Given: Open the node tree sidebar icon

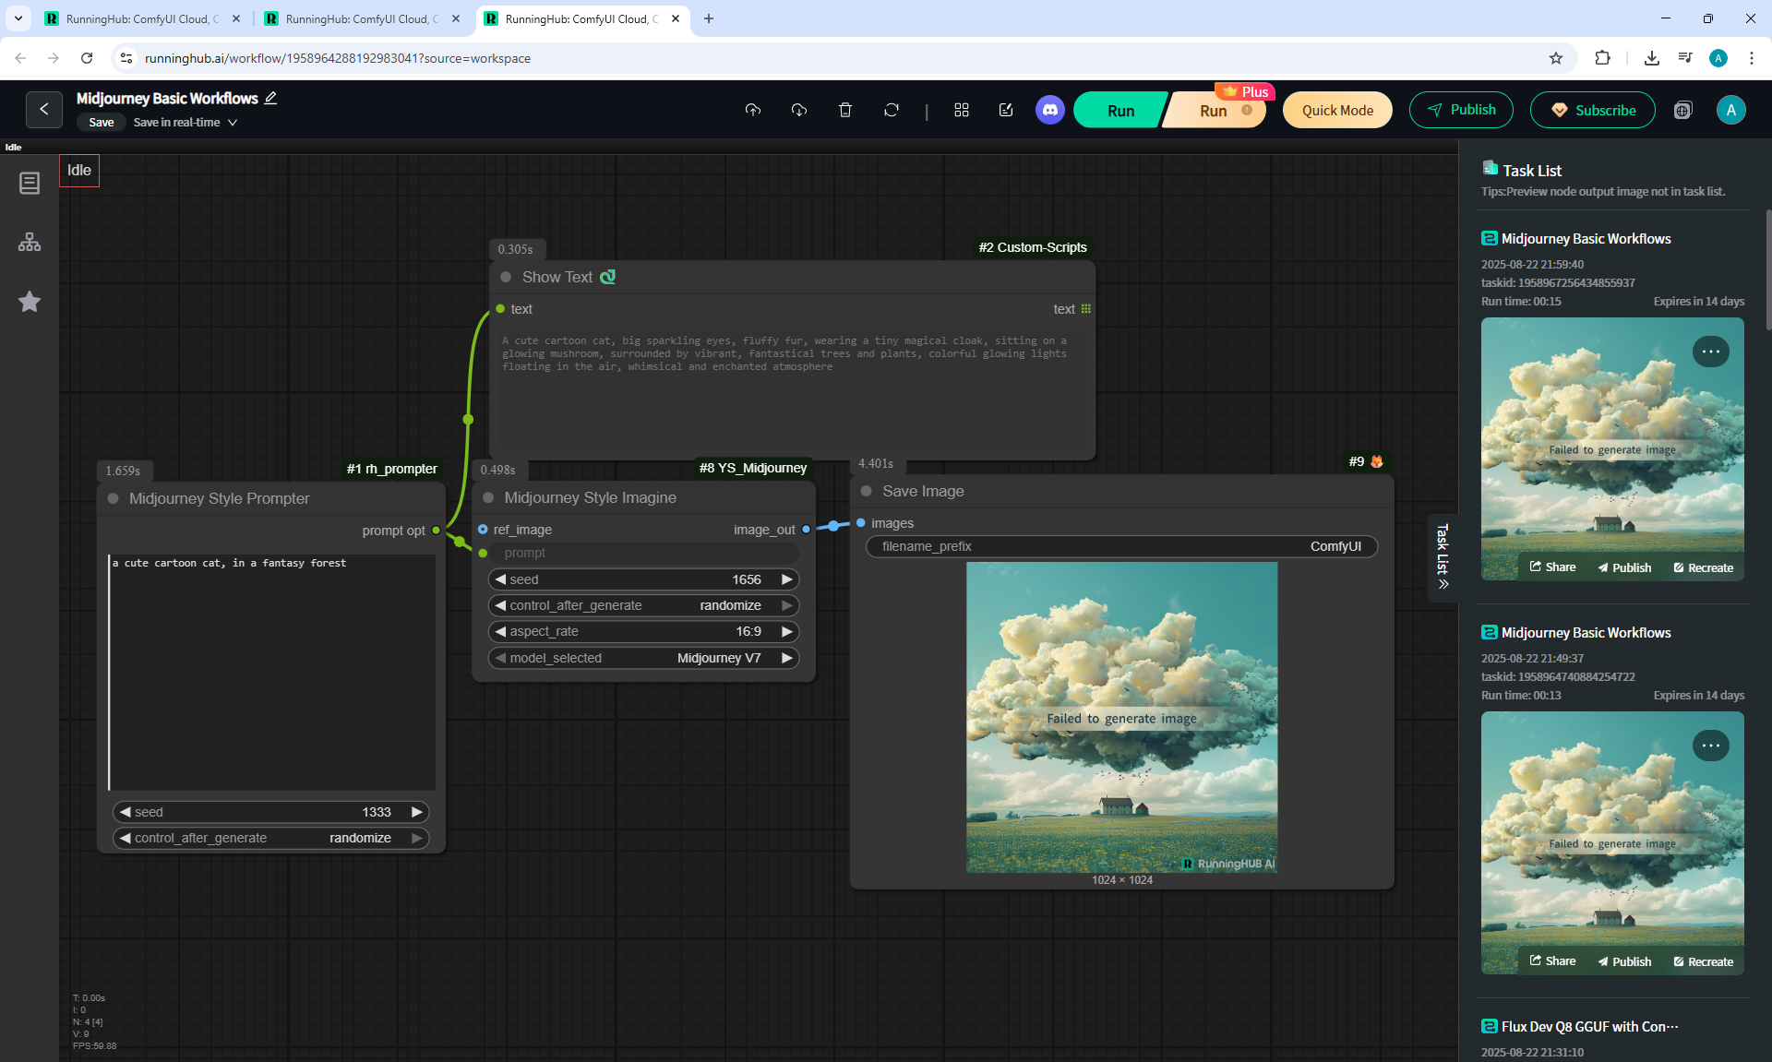Looking at the screenshot, I should pos(30,242).
